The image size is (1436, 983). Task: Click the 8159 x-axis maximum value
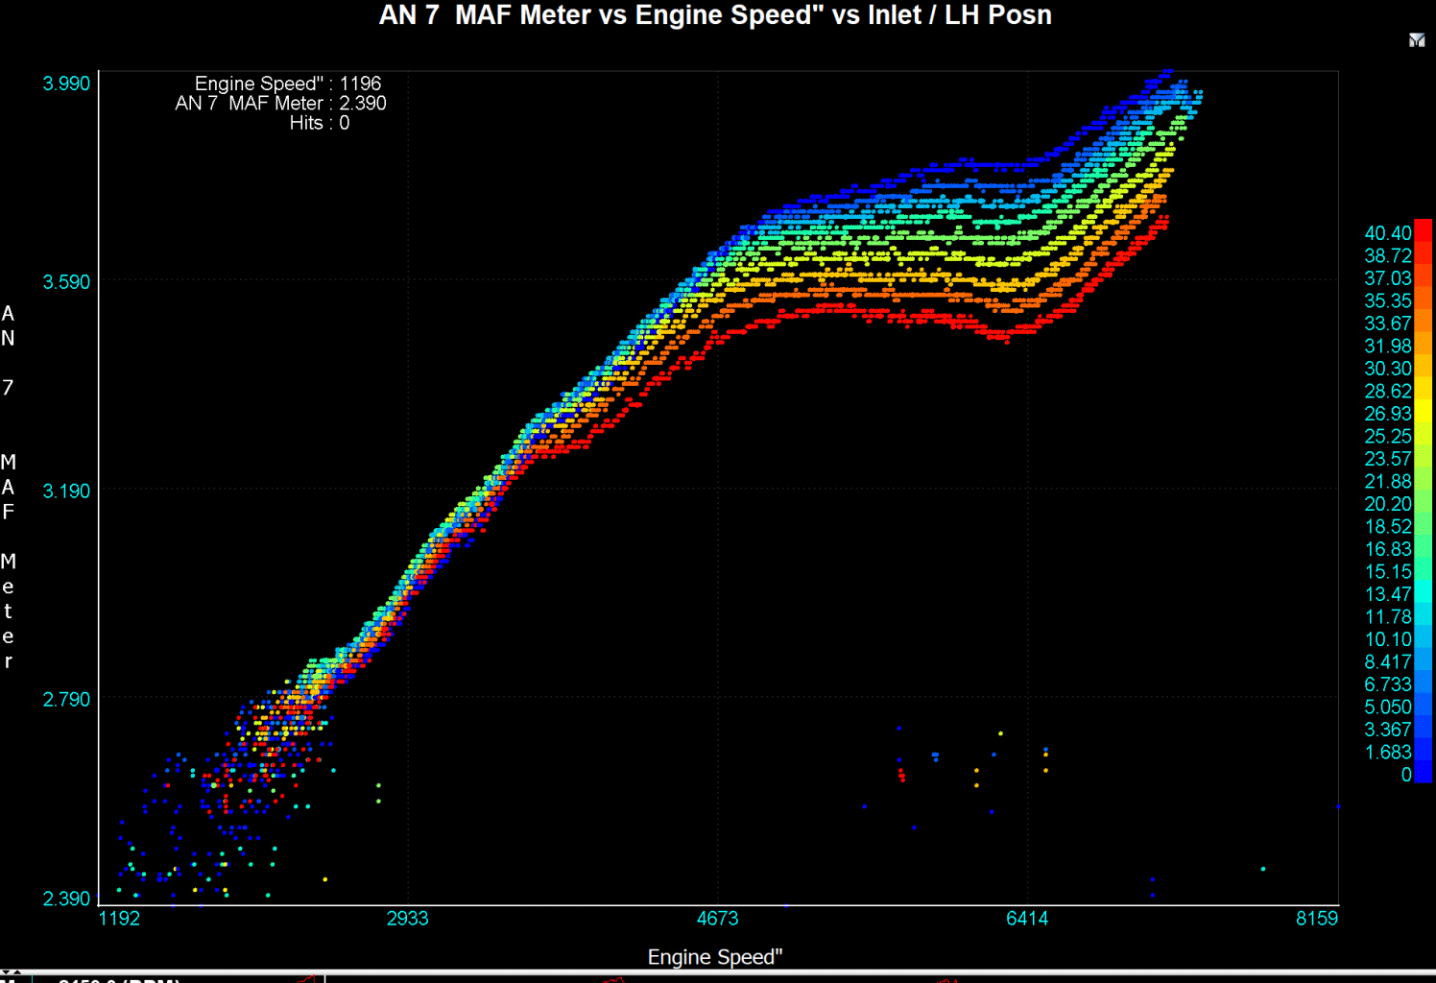coord(1316,919)
